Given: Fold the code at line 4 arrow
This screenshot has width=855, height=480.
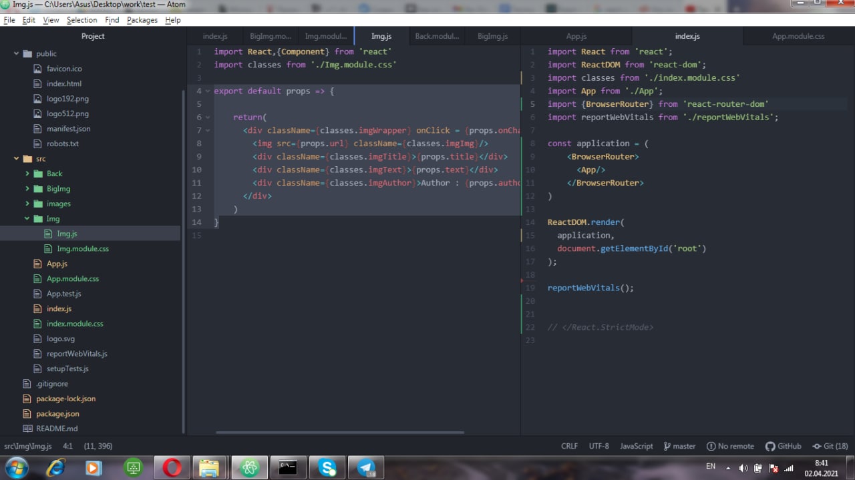Looking at the screenshot, I should click(x=207, y=91).
